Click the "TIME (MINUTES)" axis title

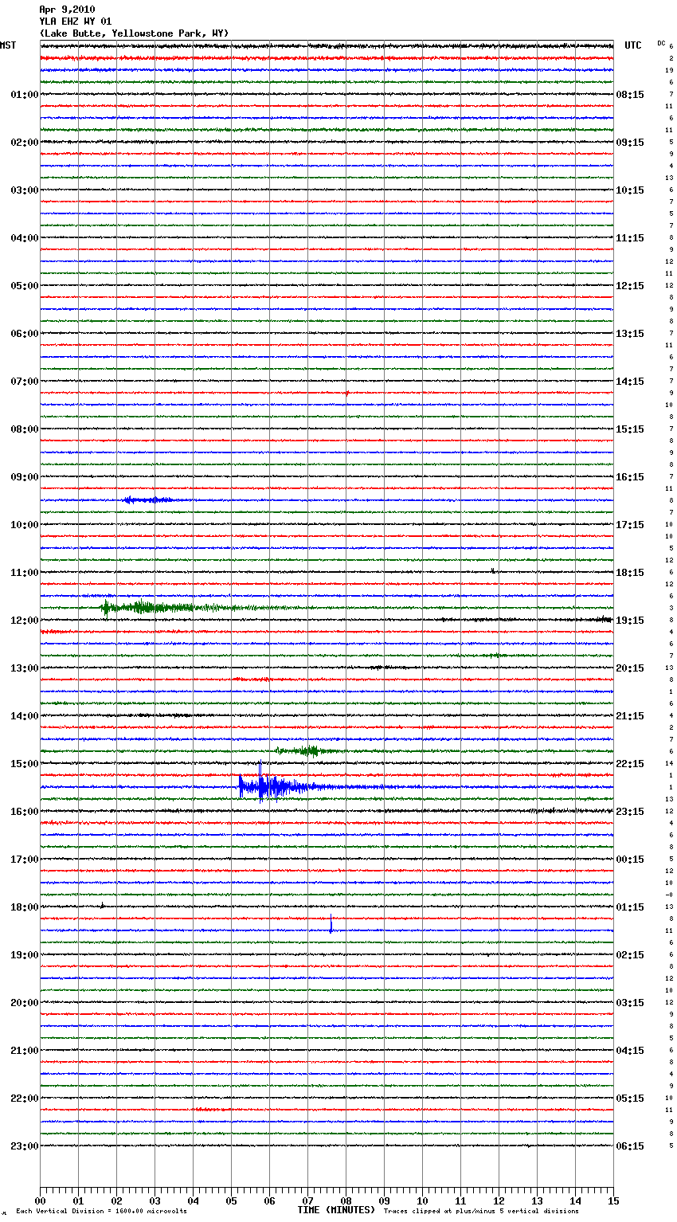(x=336, y=1210)
